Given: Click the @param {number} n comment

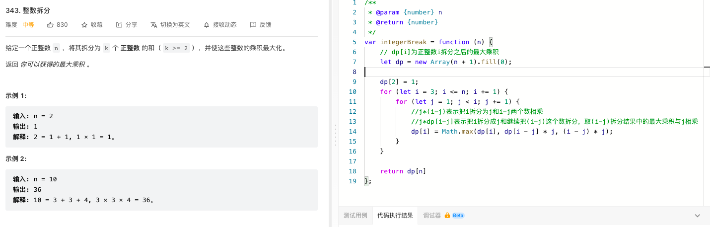Looking at the screenshot, I should (405, 12).
